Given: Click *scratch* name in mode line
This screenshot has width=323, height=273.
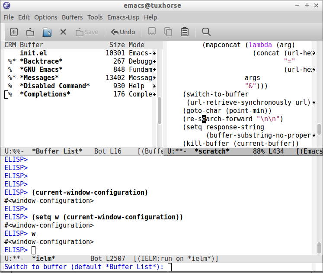Looking at the screenshot, I should point(212,151).
